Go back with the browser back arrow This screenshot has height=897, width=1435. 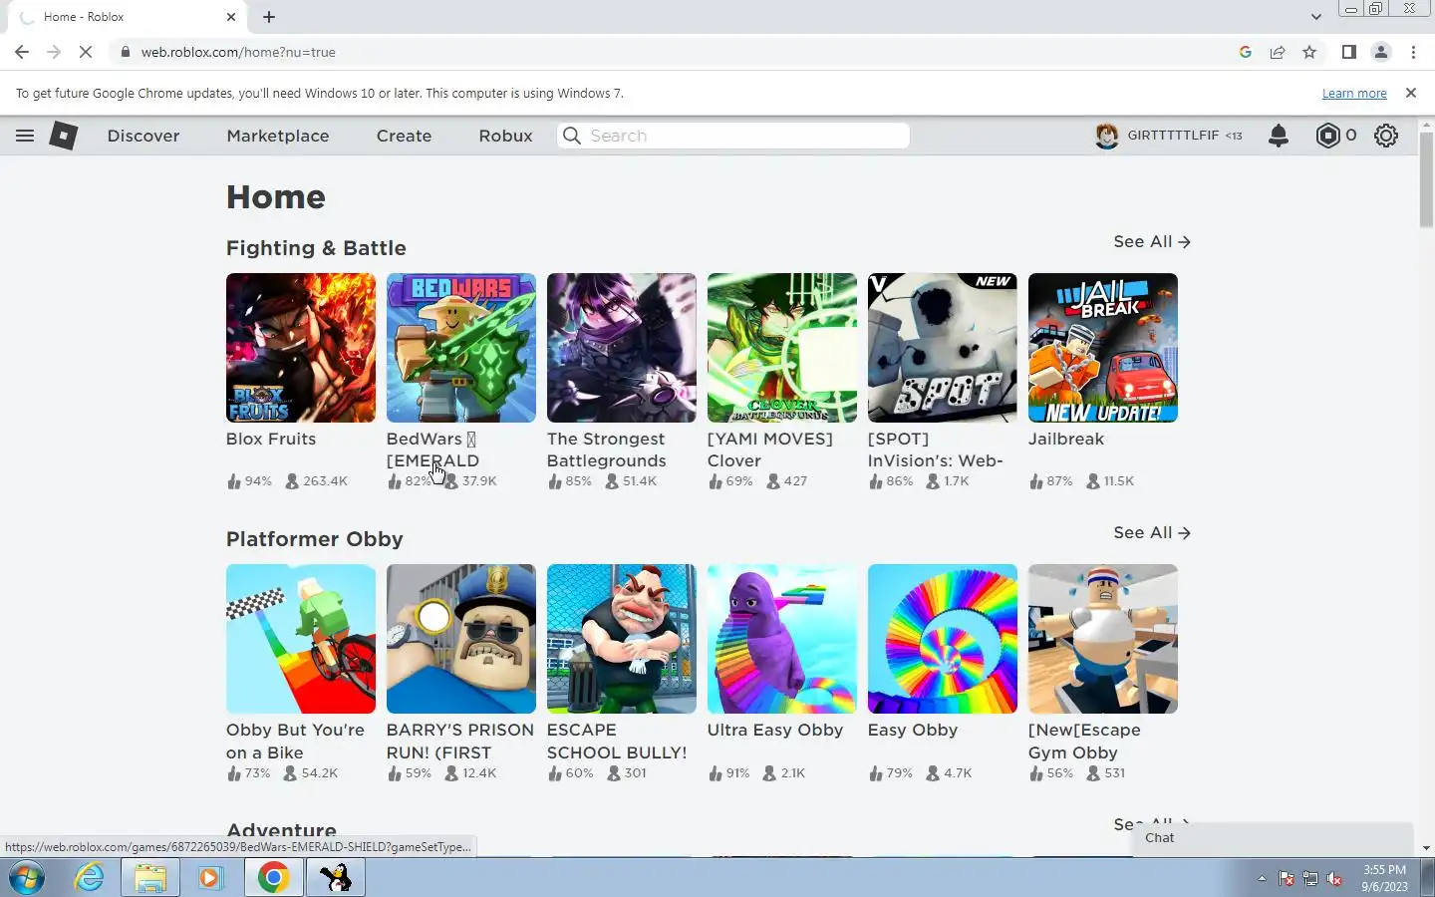pos(22,52)
